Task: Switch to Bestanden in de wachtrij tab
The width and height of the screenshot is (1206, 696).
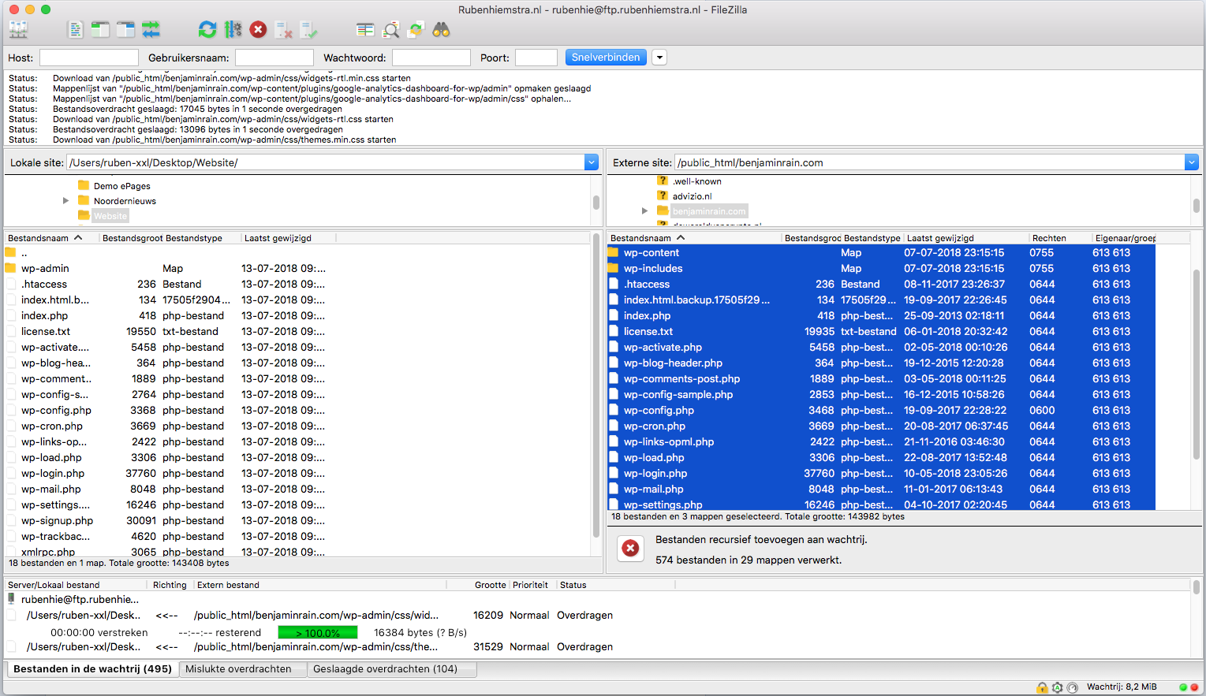Action: 92,669
